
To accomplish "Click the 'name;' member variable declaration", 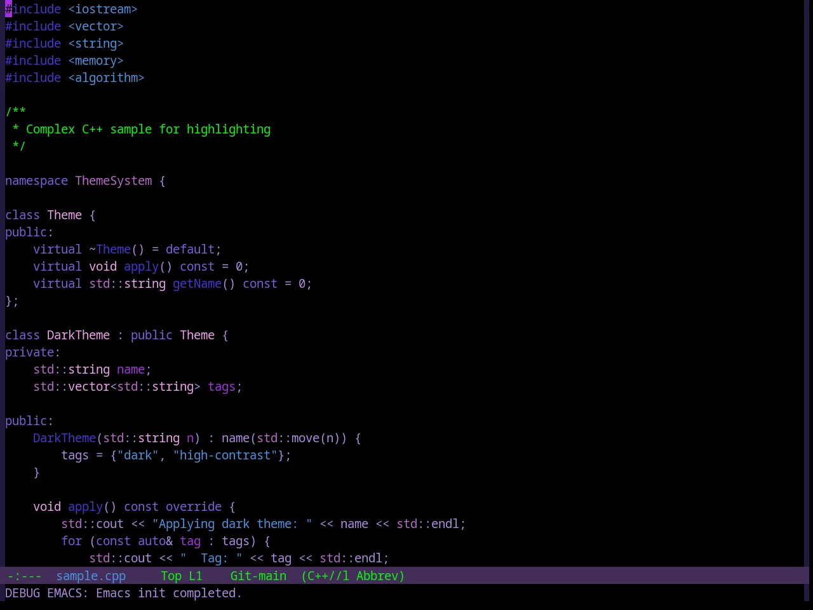I will click(134, 369).
